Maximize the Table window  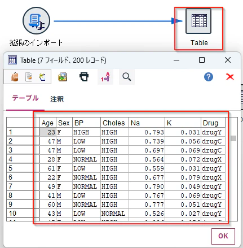click(x=202, y=60)
